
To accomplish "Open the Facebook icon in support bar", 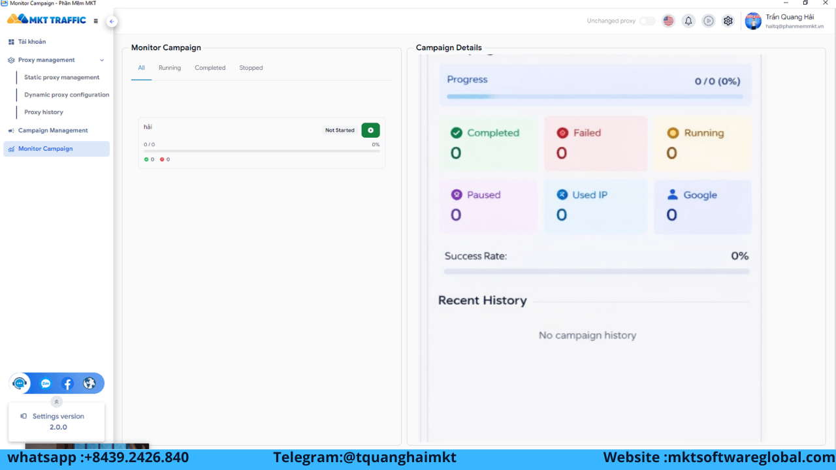I will pyautogui.click(x=67, y=384).
